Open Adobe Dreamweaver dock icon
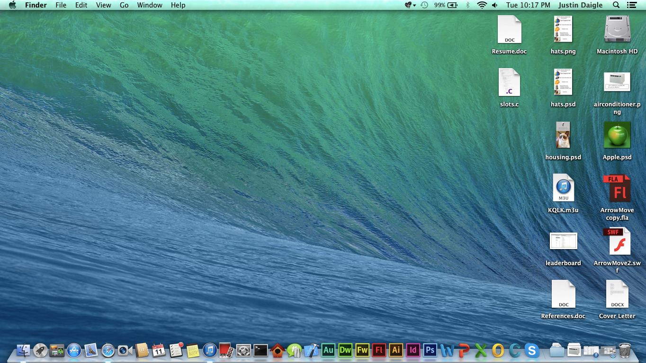 point(345,350)
